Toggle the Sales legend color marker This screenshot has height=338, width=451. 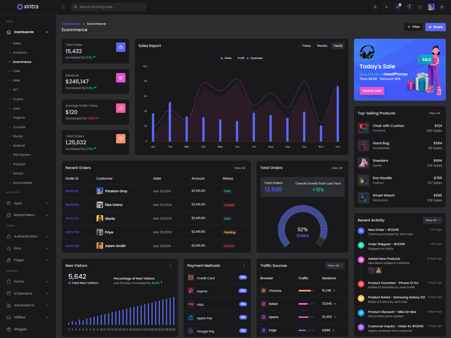(222, 58)
